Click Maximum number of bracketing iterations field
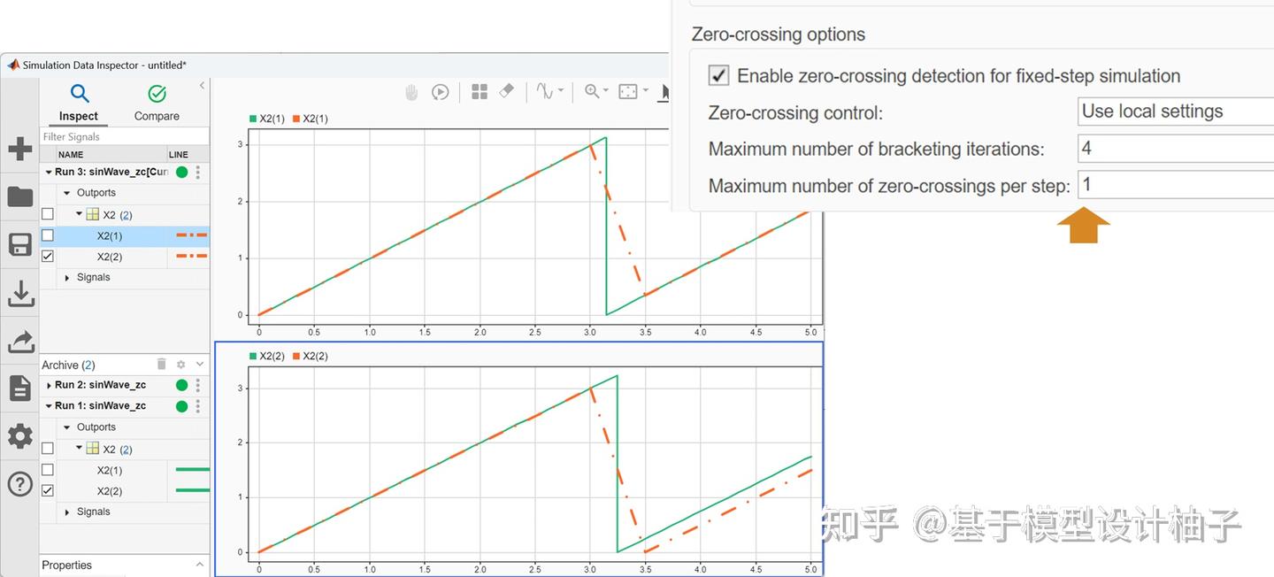 click(1176, 149)
